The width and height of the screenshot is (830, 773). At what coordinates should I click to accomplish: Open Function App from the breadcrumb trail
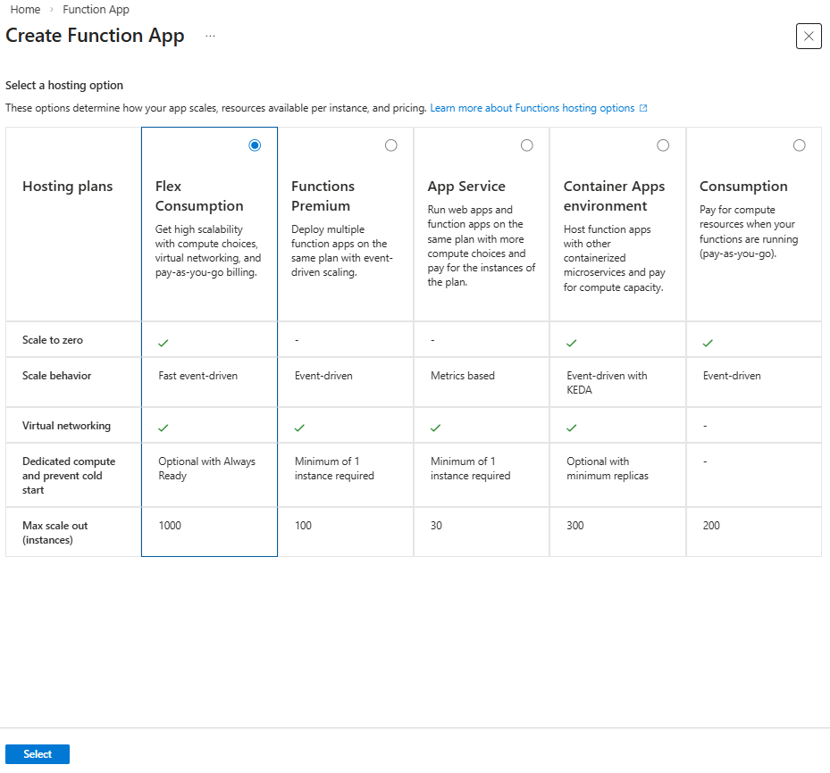click(x=96, y=9)
